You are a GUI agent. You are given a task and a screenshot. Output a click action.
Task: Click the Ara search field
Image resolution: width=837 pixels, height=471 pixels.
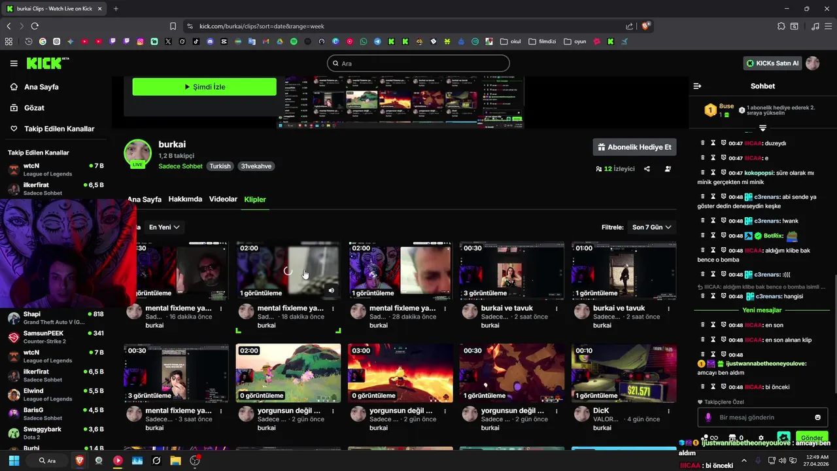tap(418, 63)
